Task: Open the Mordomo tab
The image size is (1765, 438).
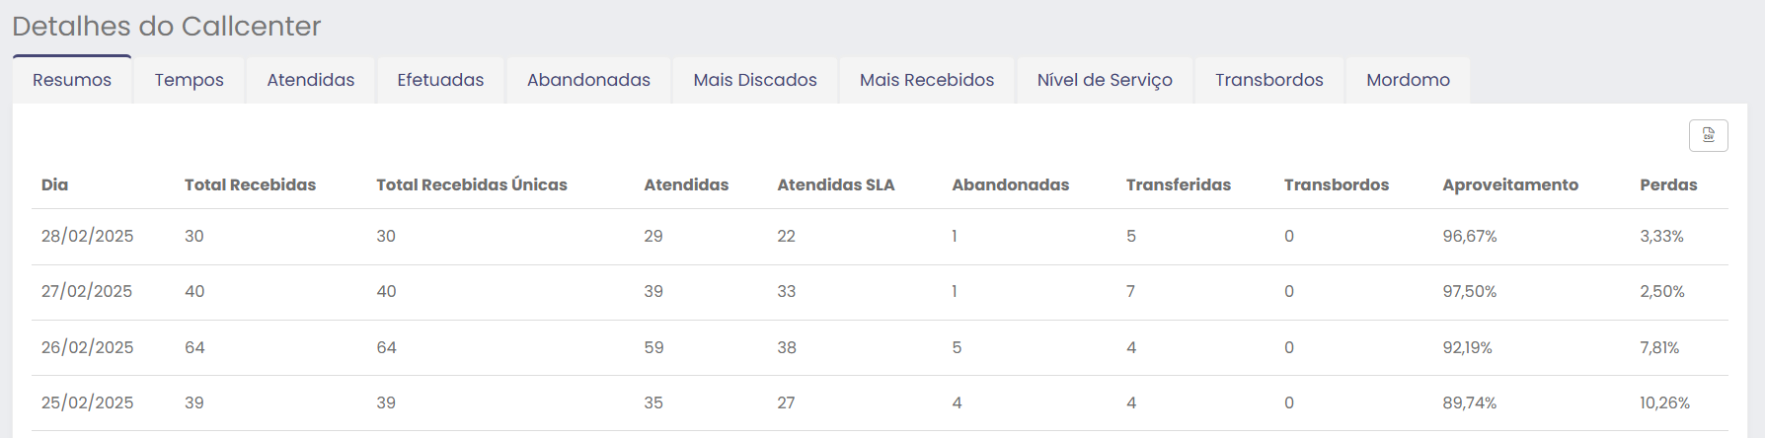Action: [x=1408, y=80]
